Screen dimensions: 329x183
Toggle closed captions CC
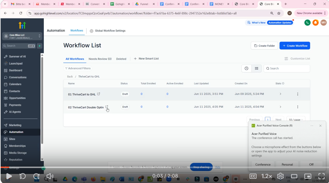(x=253, y=176)
